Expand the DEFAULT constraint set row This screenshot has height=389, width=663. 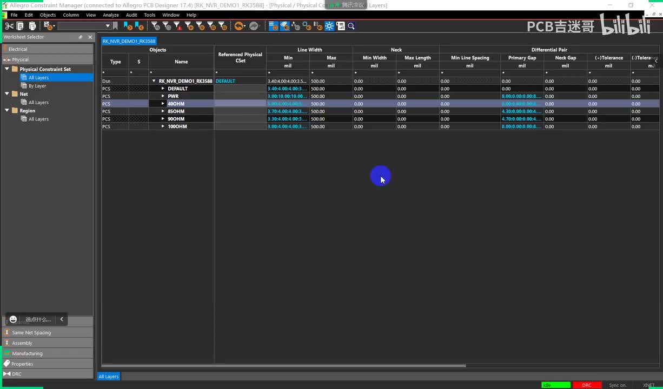pos(163,89)
